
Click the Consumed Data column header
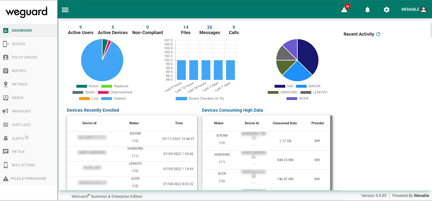pos(285,123)
